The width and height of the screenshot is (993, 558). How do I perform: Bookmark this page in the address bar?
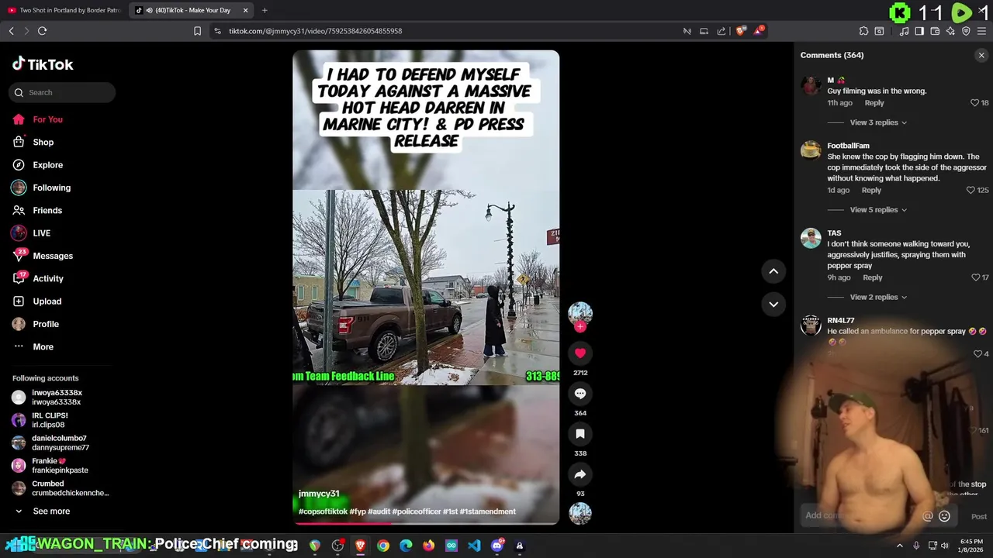pos(197,31)
